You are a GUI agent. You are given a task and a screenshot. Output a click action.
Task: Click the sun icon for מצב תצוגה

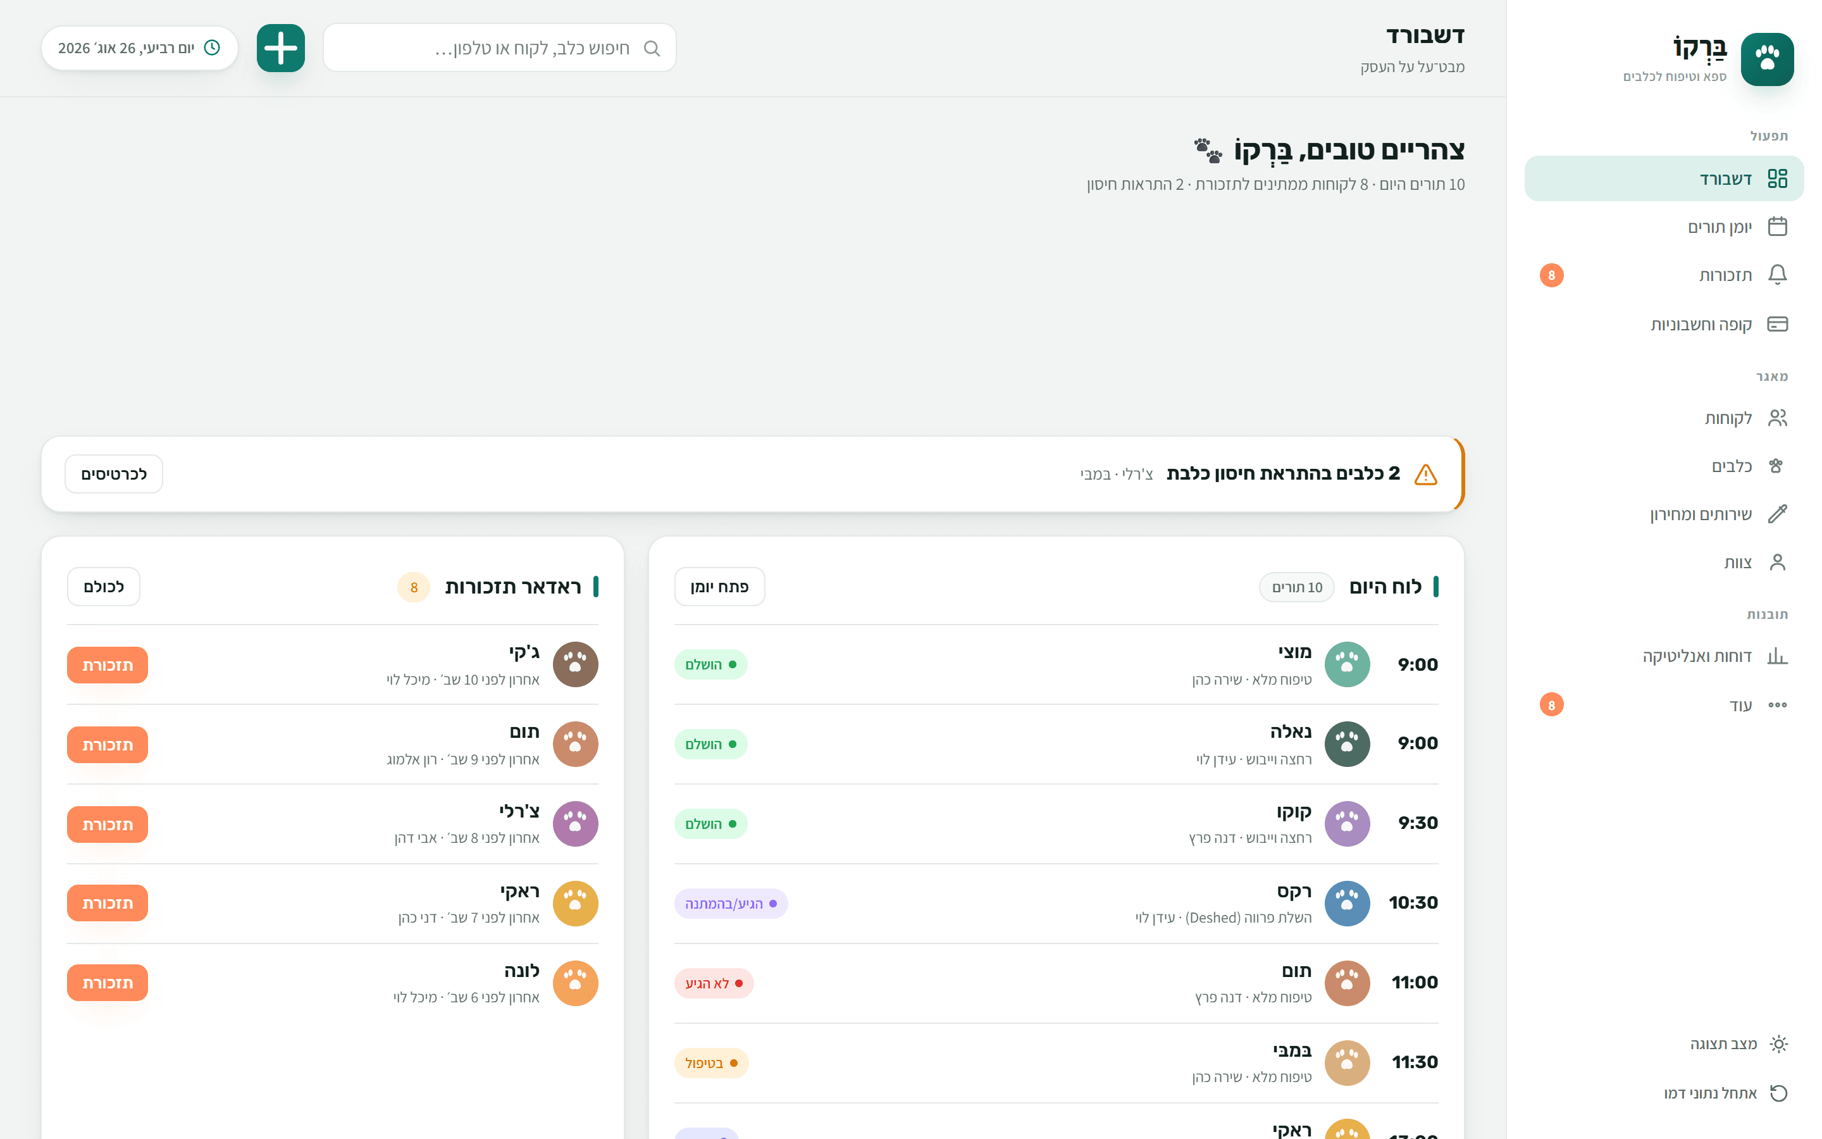[1778, 1044]
